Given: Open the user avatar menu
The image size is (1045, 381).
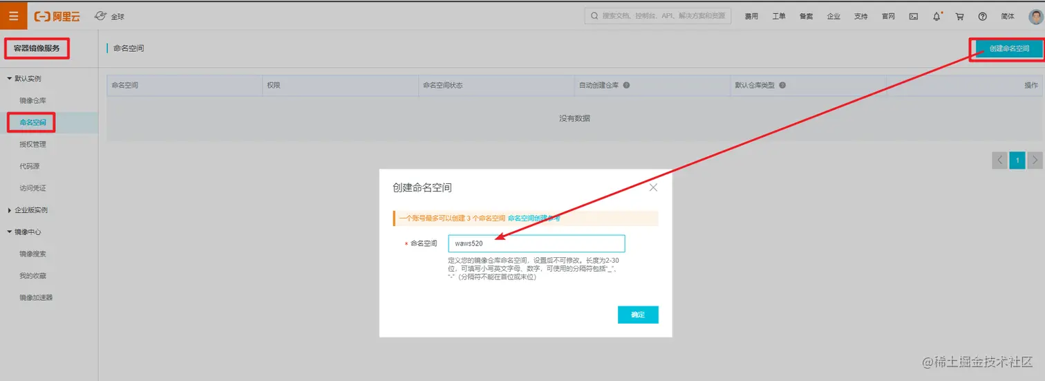Looking at the screenshot, I should click(1035, 16).
